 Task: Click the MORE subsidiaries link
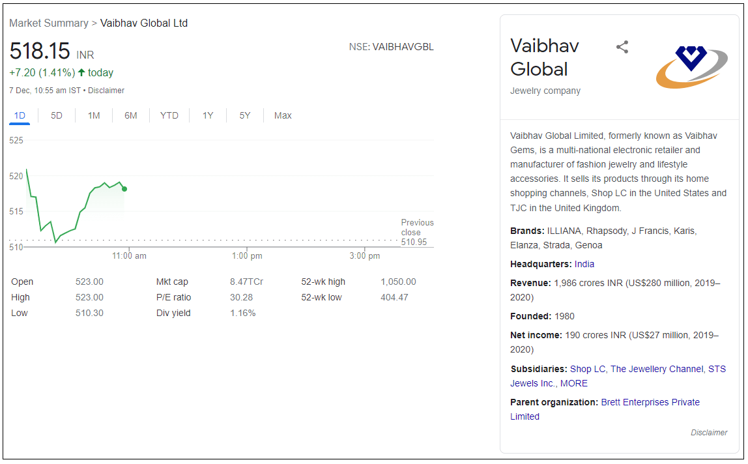[574, 383]
